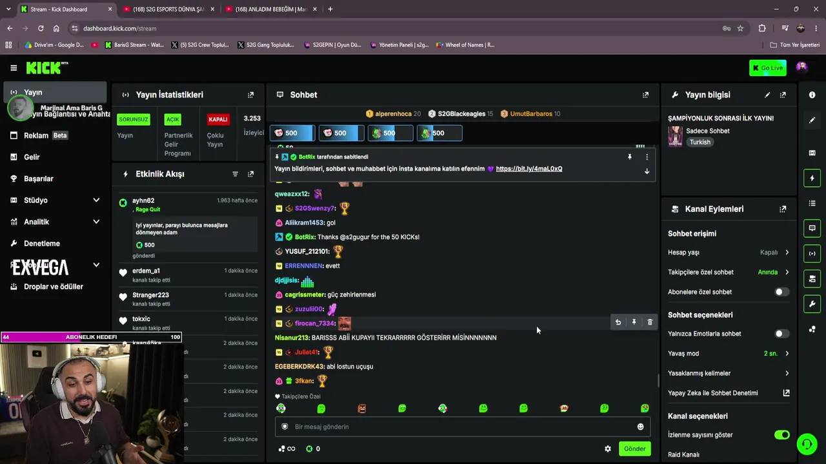
Task: Pop out the Yayın İstatistikleri panel
Action: [x=251, y=95]
